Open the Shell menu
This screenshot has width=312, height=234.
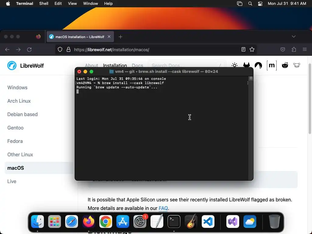click(44, 4)
